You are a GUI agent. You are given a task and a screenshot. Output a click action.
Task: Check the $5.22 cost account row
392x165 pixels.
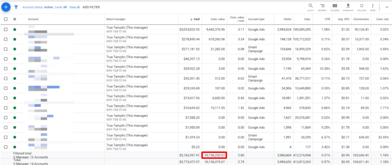pos(6,147)
